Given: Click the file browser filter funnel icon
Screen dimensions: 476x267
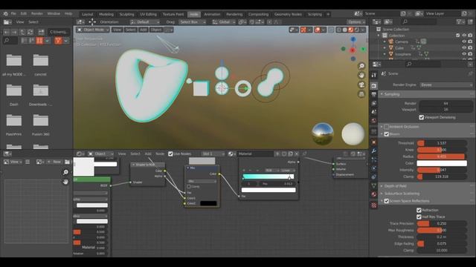Looking at the screenshot, I should point(58,41).
